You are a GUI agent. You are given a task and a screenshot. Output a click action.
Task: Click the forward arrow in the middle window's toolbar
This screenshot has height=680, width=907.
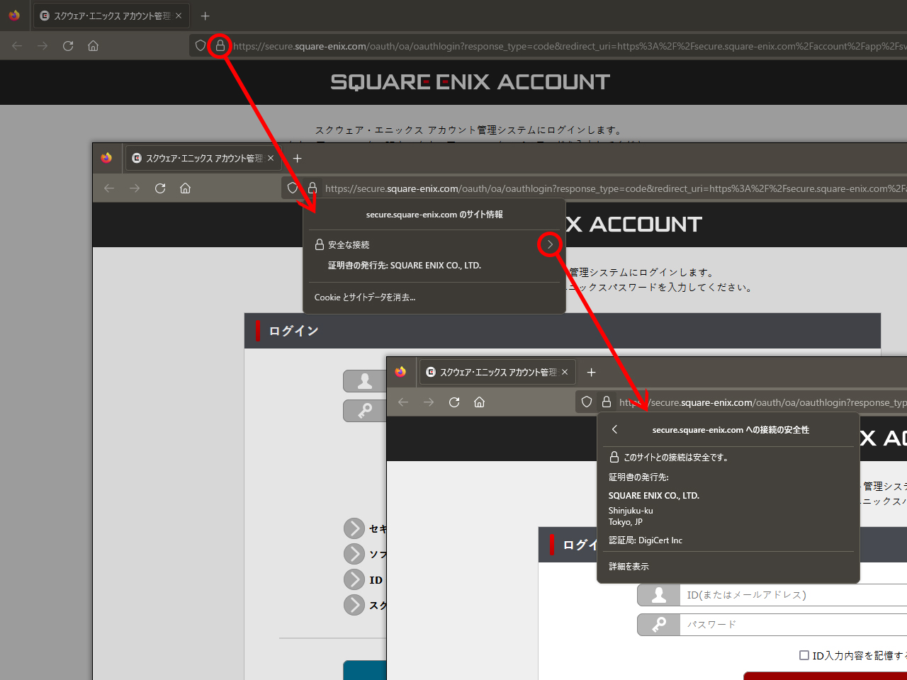135,188
